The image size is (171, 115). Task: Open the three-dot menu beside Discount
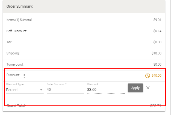click(24, 76)
